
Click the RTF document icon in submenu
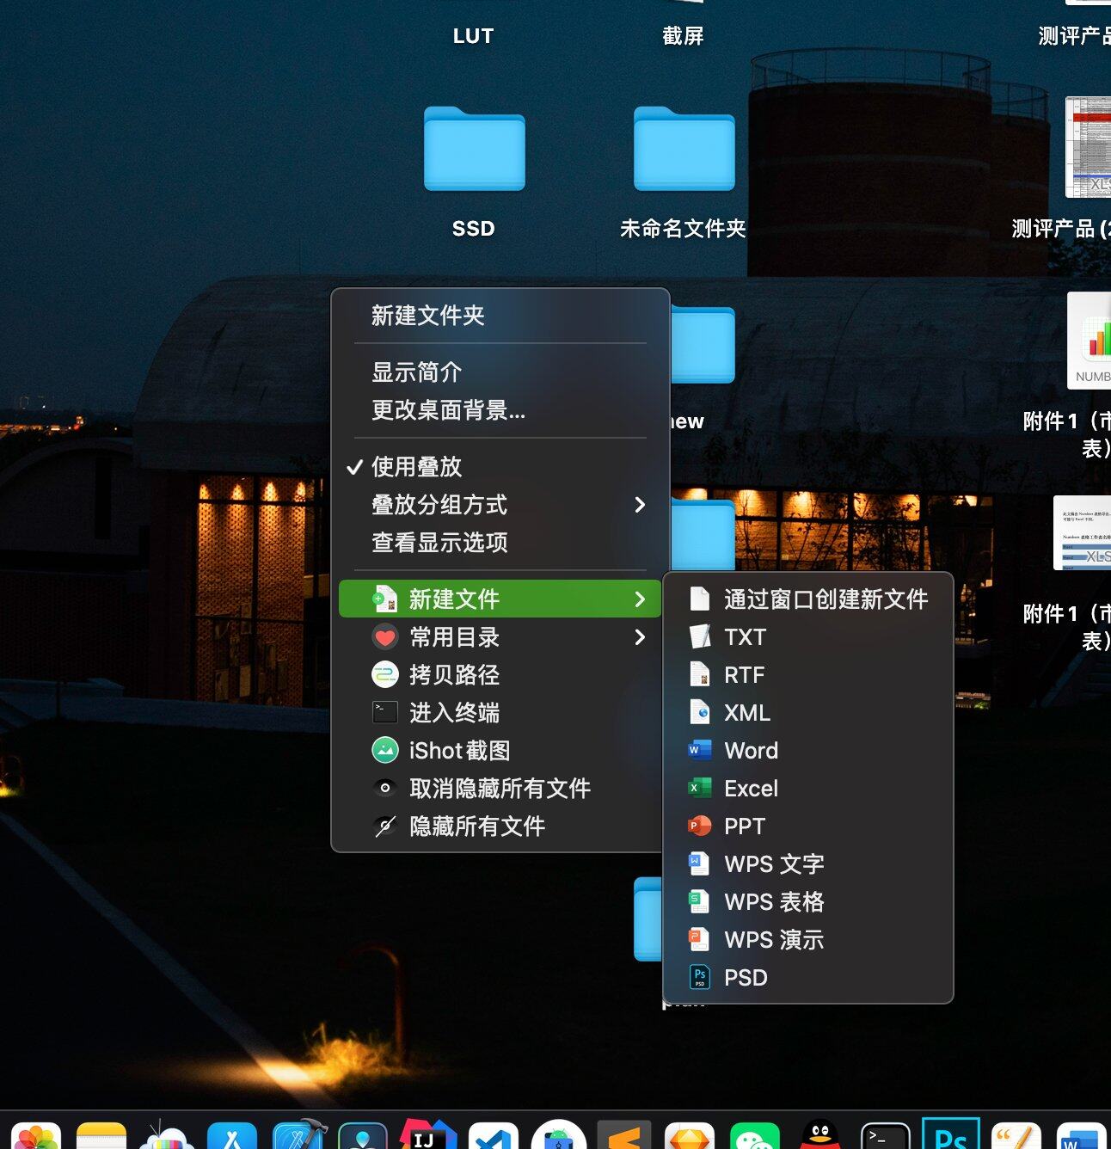click(x=700, y=675)
